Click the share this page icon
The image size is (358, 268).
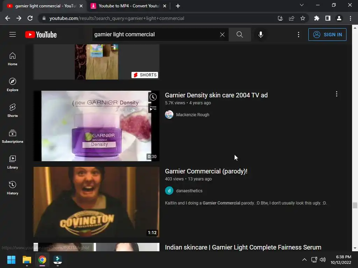click(x=292, y=18)
